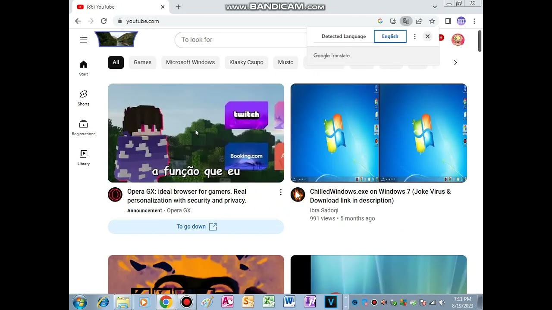Image resolution: width=552 pixels, height=310 pixels.
Task: Open Microsoft Word from the taskbar
Action: pos(289,302)
